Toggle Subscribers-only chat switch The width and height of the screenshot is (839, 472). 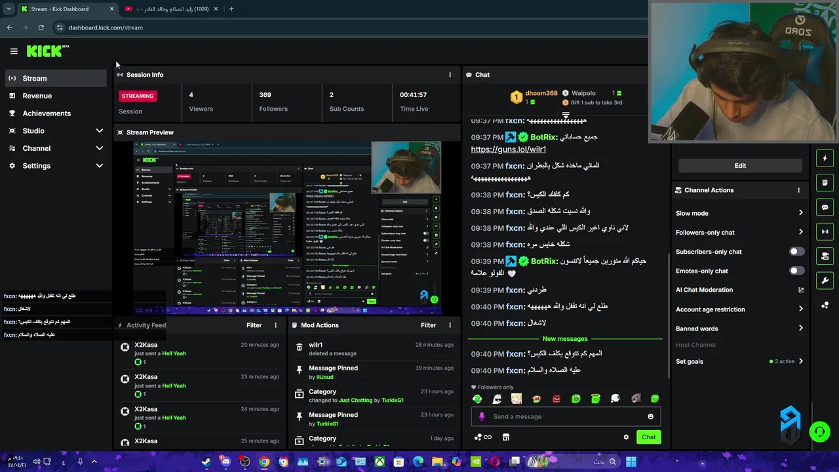click(x=796, y=252)
